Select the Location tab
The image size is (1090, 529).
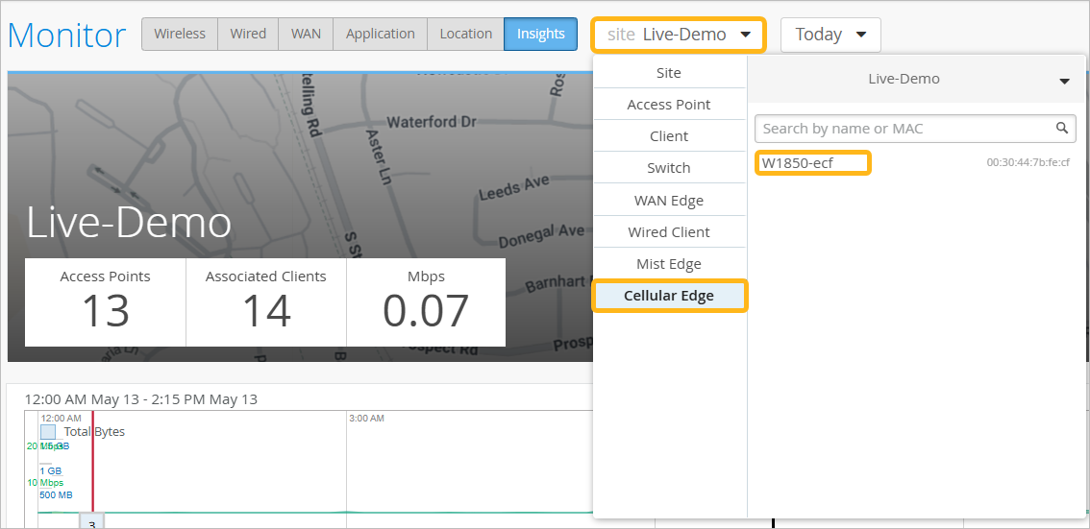[465, 34]
